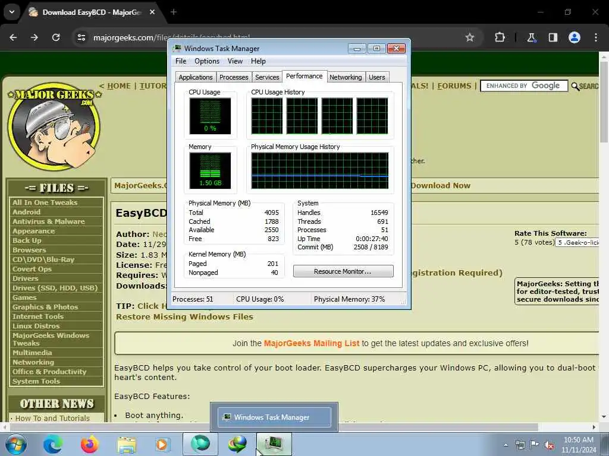The height and width of the screenshot is (456, 609).
Task: Select Windows Task Manager taskbar preview
Action: (x=274, y=417)
